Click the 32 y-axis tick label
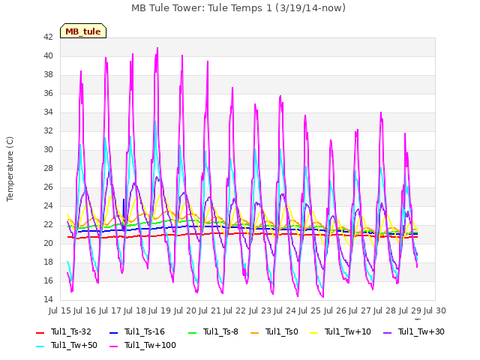The image size is (480, 360). click(48, 130)
